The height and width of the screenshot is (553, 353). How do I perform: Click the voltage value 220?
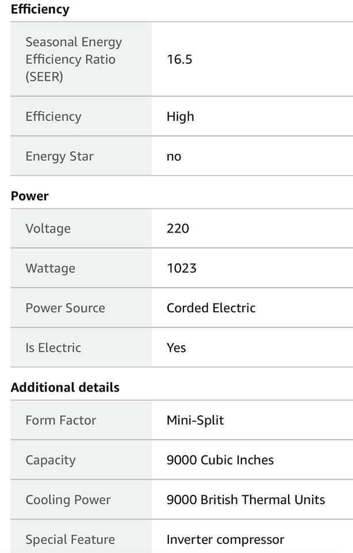(178, 228)
